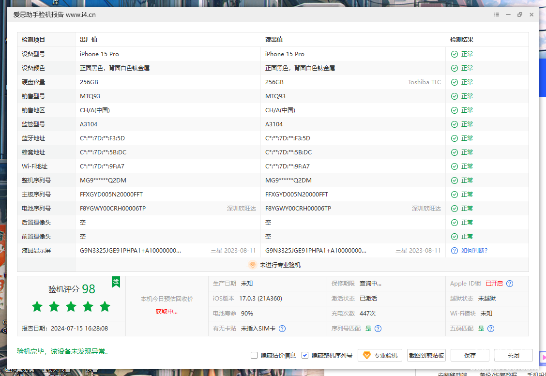Click the green check icon in 销售型号 row
Image resolution: width=546 pixels, height=376 pixels.
(455, 96)
